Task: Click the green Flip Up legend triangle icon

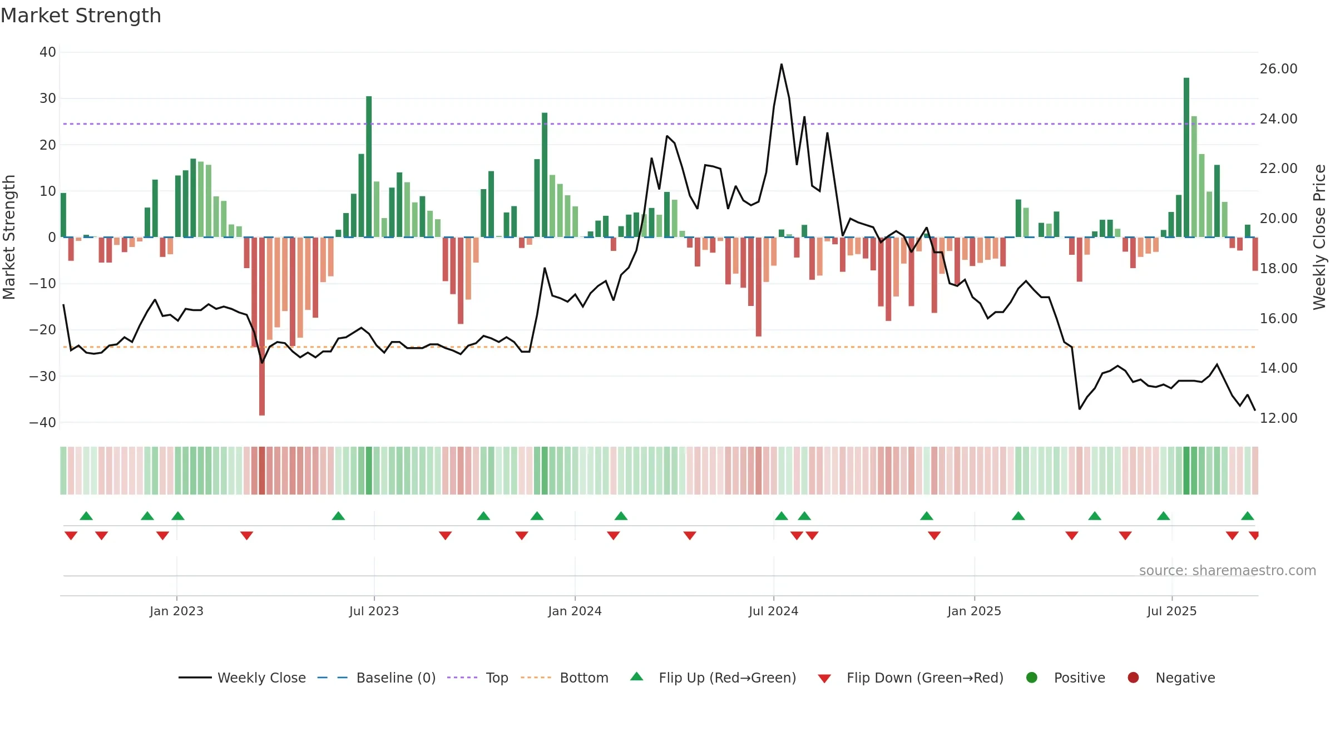Action: tap(637, 676)
